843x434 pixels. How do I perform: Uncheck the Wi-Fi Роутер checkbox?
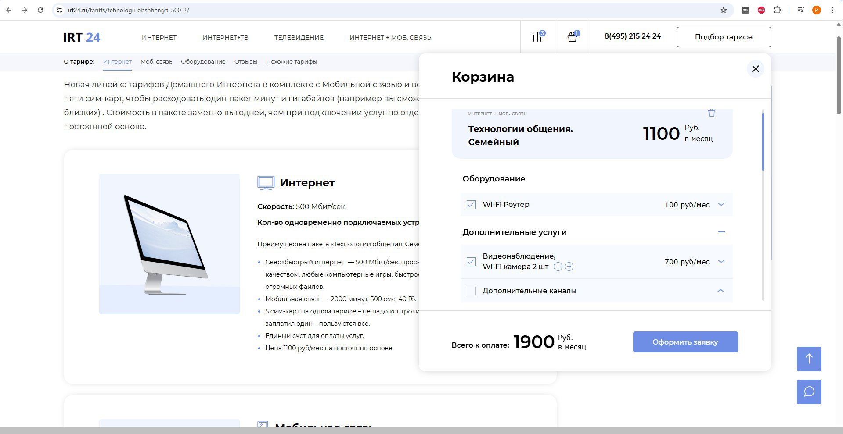pyautogui.click(x=471, y=205)
